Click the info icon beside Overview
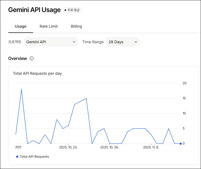This screenshot has height=169, width=201. 31,58
